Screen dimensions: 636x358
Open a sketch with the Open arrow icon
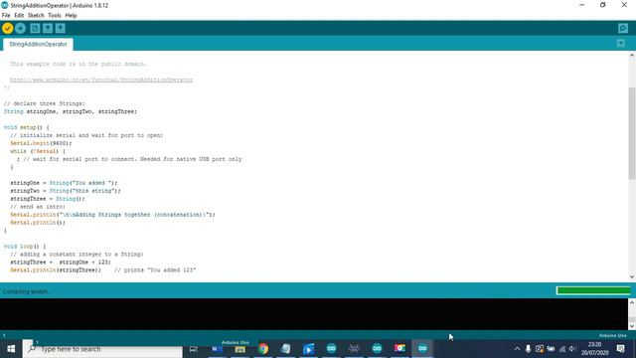48,29
